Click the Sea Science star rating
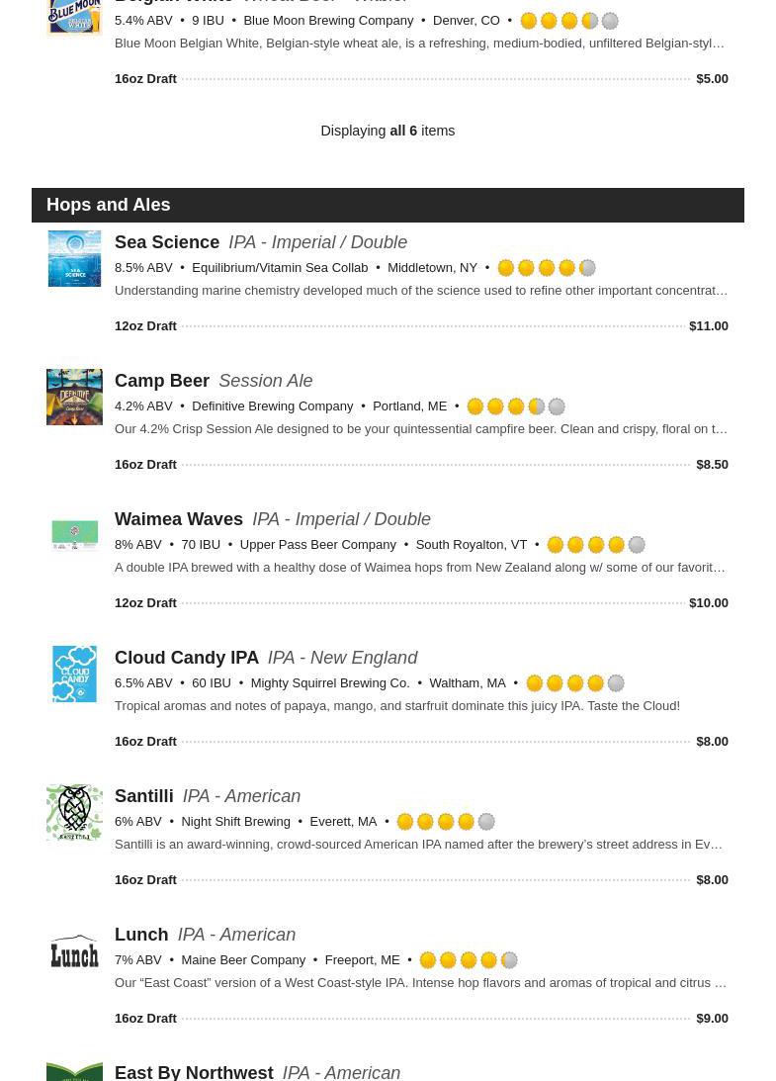 pos(546,268)
